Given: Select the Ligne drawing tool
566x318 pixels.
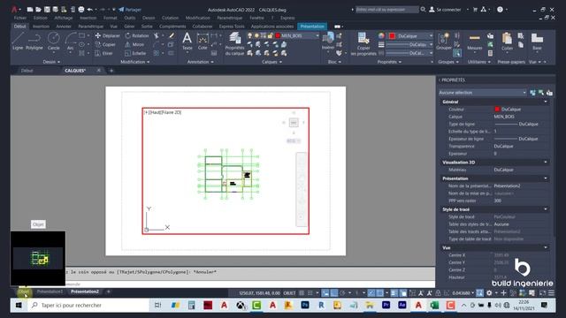Looking at the screenshot, I should 18,41.
